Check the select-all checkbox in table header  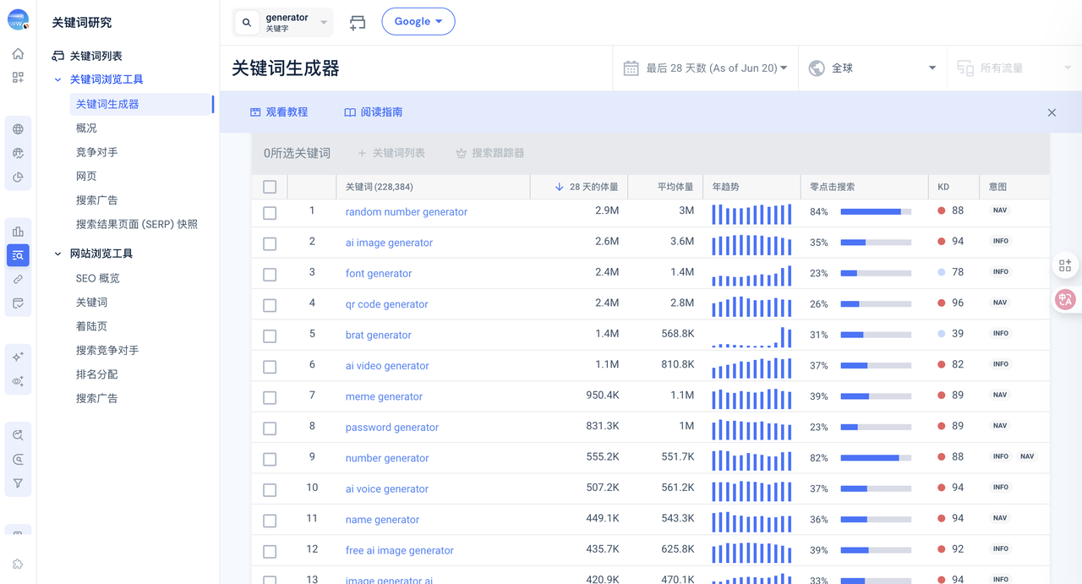[270, 187]
